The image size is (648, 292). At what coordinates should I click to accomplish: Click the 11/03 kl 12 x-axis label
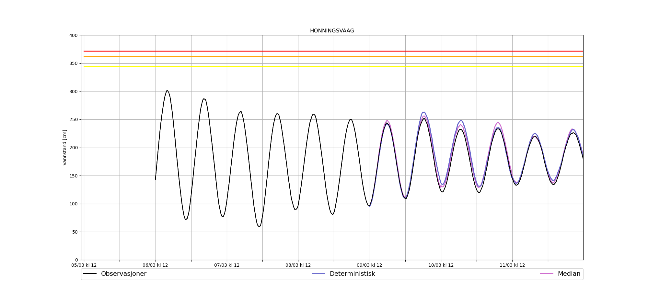(x=512, y=265)
